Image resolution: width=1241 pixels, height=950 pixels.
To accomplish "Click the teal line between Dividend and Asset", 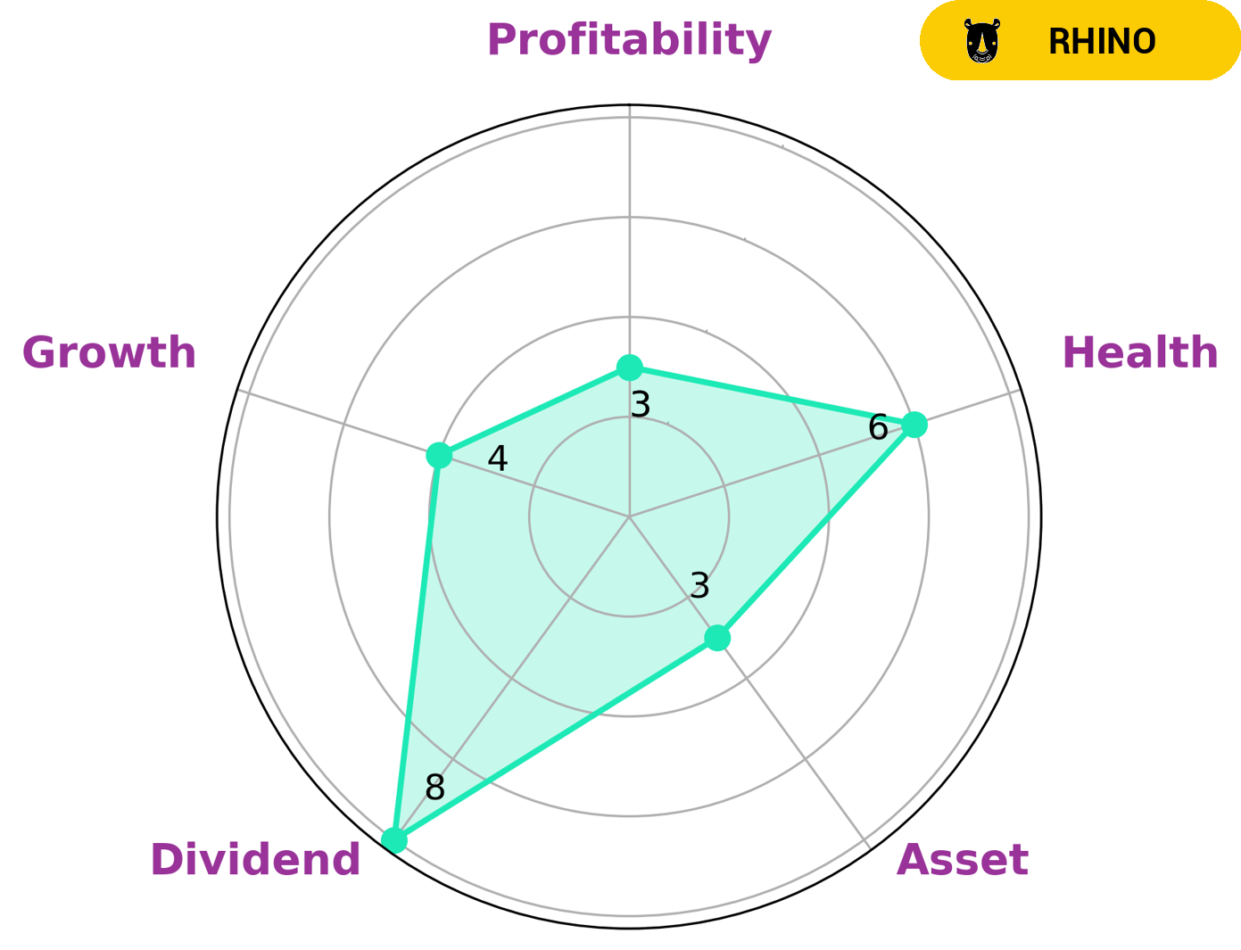I will tap(555, 739).
